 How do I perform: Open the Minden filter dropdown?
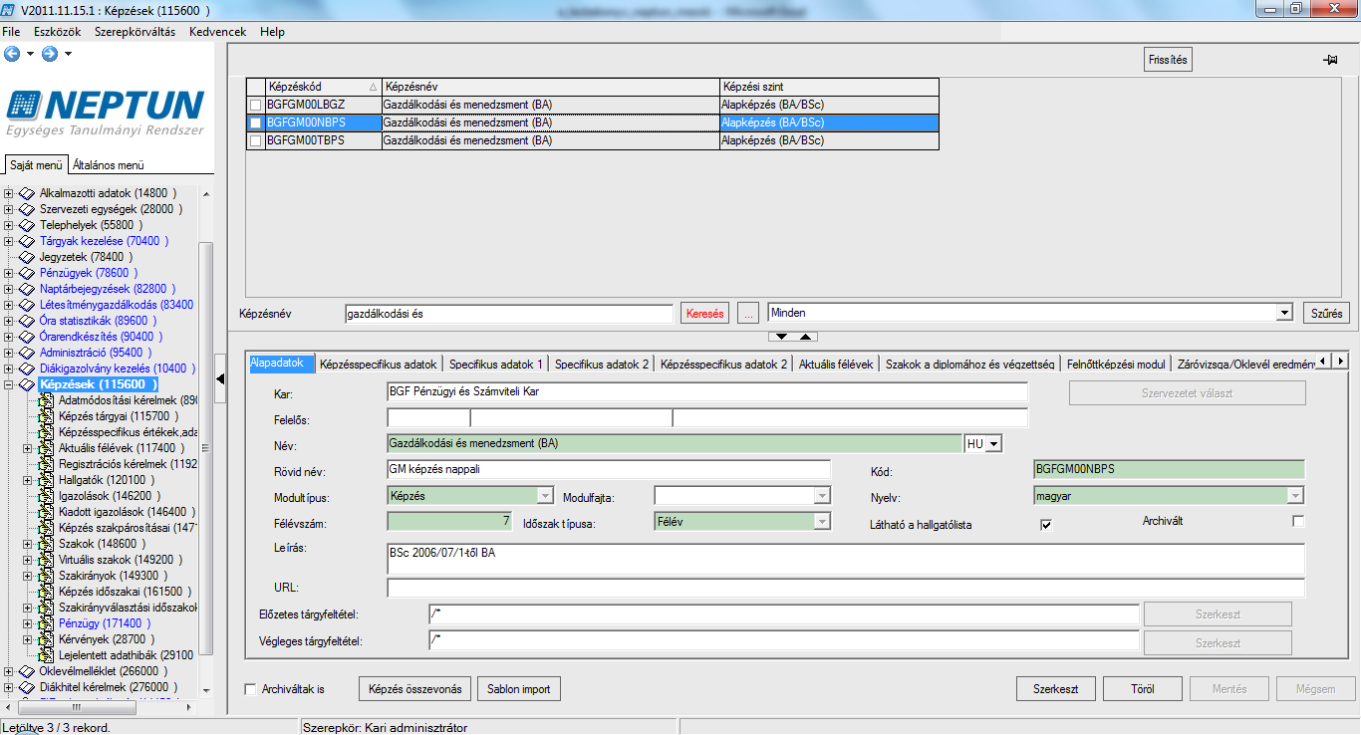[1283, 313]
